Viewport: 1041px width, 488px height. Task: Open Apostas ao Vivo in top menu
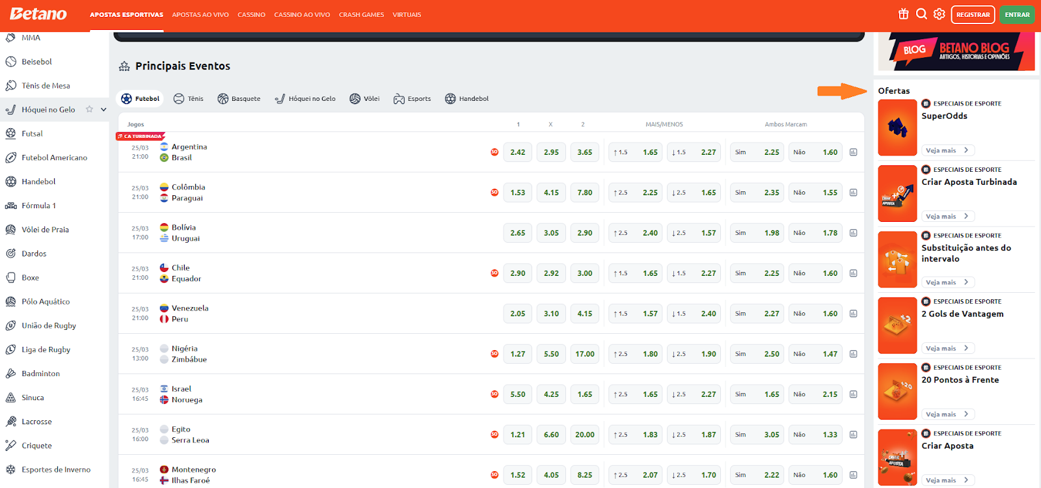tap(200, 14)
